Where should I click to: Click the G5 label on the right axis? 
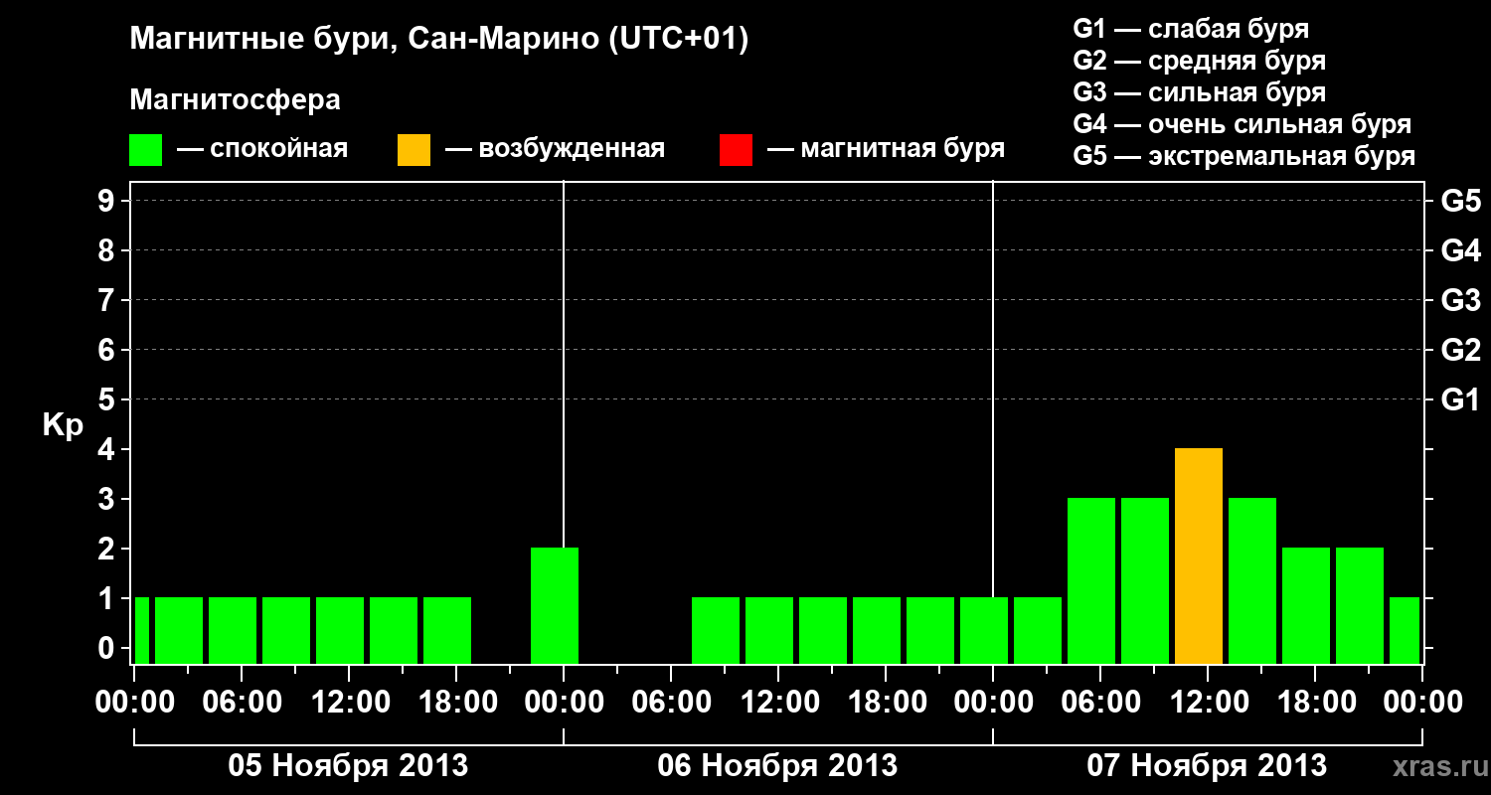1460,201
